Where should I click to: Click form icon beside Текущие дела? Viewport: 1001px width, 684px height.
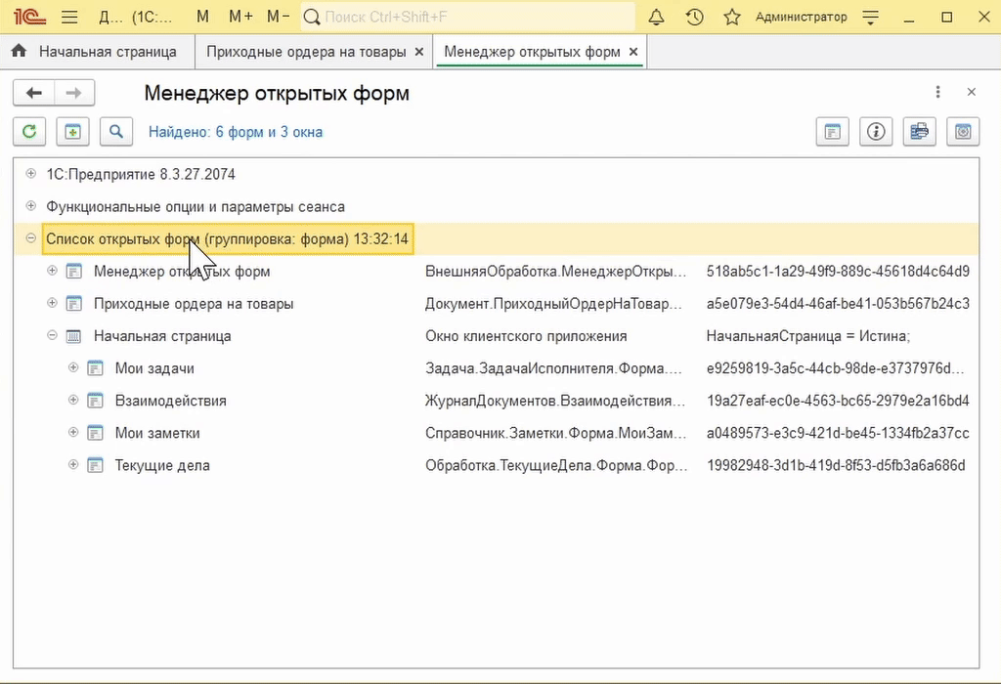tap(95, 465)
